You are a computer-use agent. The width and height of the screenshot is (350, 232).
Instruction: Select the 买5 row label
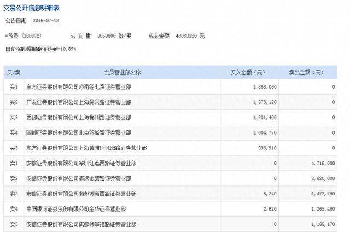pos(14,148)
